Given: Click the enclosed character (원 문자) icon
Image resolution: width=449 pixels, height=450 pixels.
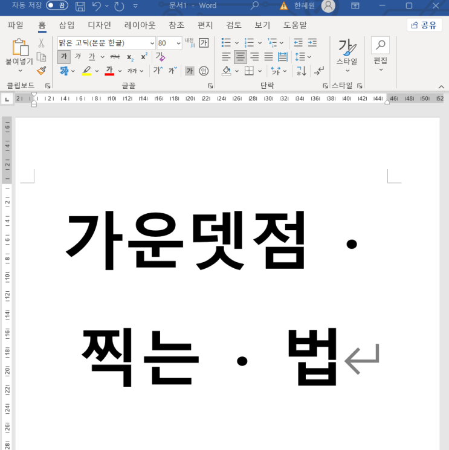Looking at the screenshot, I should click(x=204, y=71).
